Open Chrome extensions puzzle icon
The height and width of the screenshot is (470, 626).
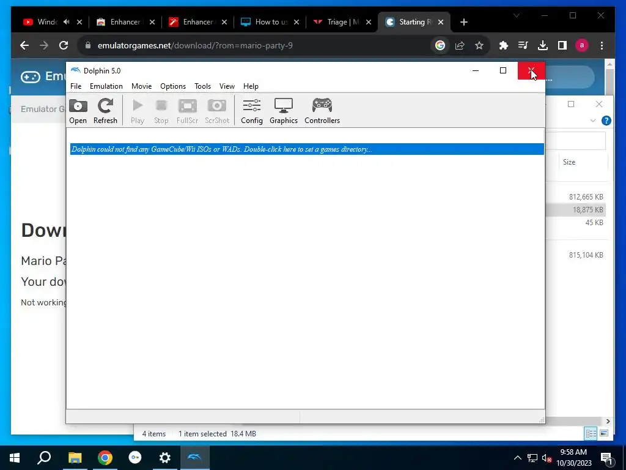(x=504, y=45)
